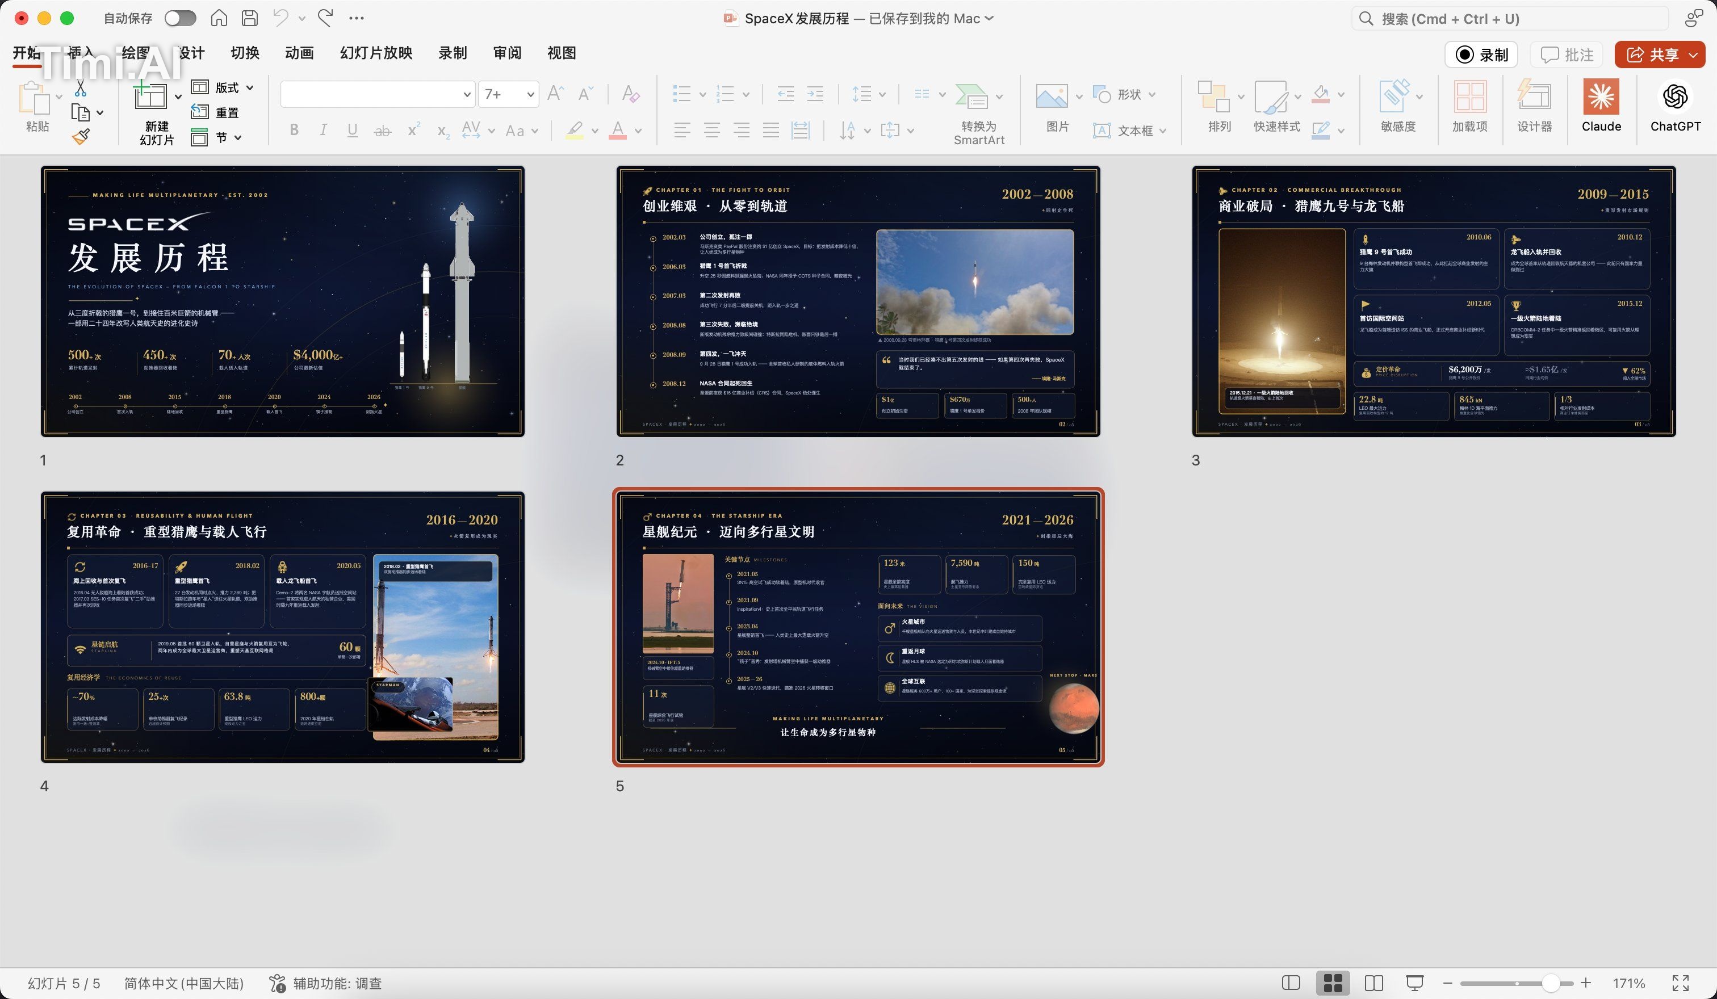
Task: Click the Undo arrow icon
Action: (x=280, y=18)
